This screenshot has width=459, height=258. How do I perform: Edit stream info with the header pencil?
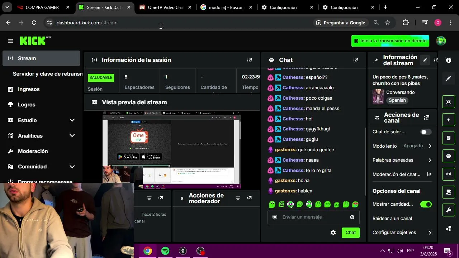coord(425,60)
